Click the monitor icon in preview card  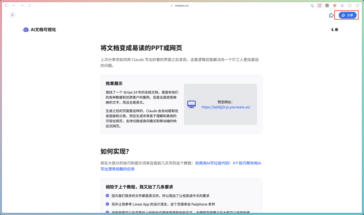point(191,104)
